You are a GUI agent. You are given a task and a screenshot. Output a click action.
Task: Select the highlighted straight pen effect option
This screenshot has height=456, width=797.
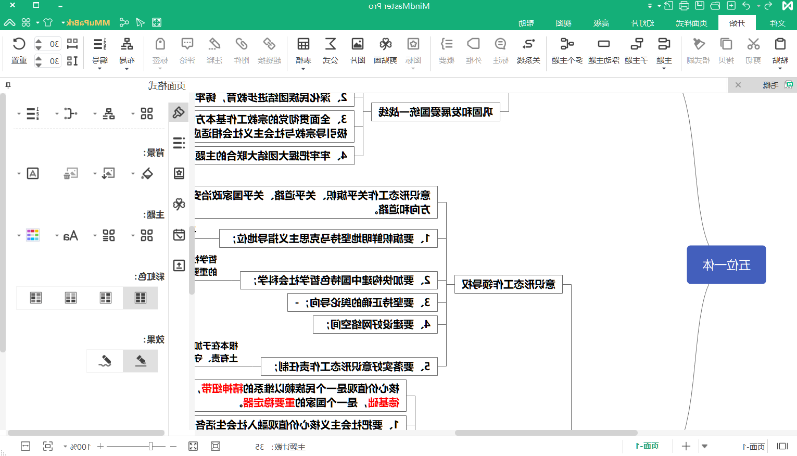[x=141, y=361]
